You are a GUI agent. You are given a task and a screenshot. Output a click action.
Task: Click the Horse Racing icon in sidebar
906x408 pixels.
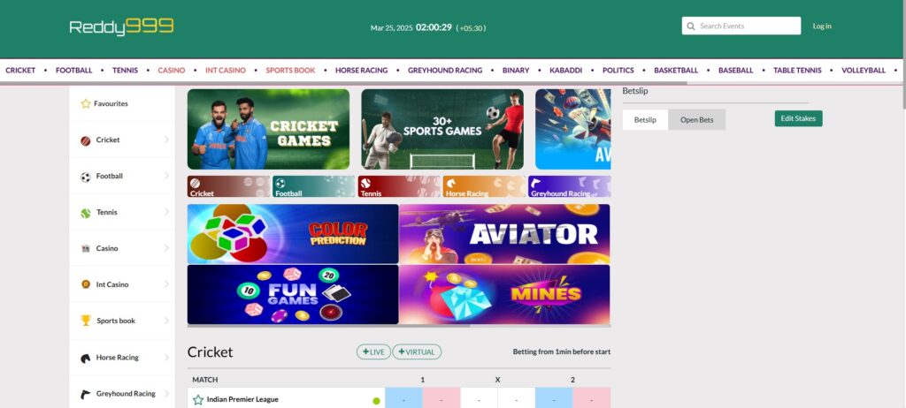86,358
